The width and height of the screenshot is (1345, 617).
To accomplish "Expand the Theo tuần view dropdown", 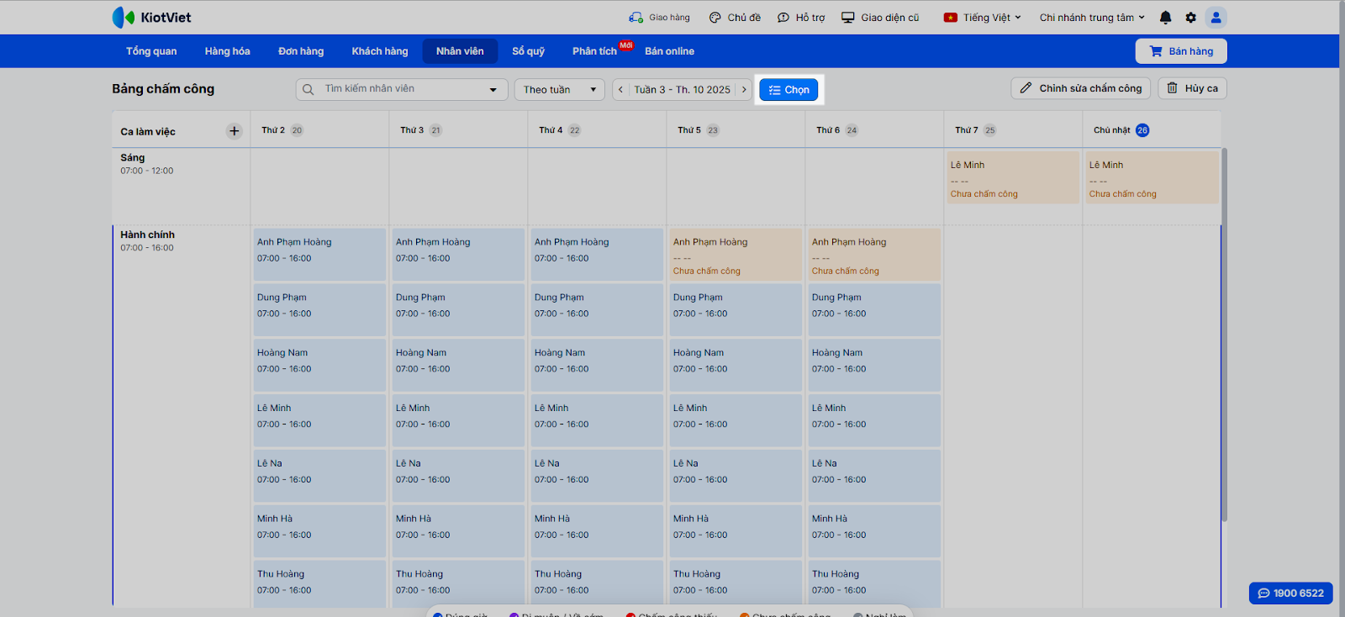I will coord(559,90).
